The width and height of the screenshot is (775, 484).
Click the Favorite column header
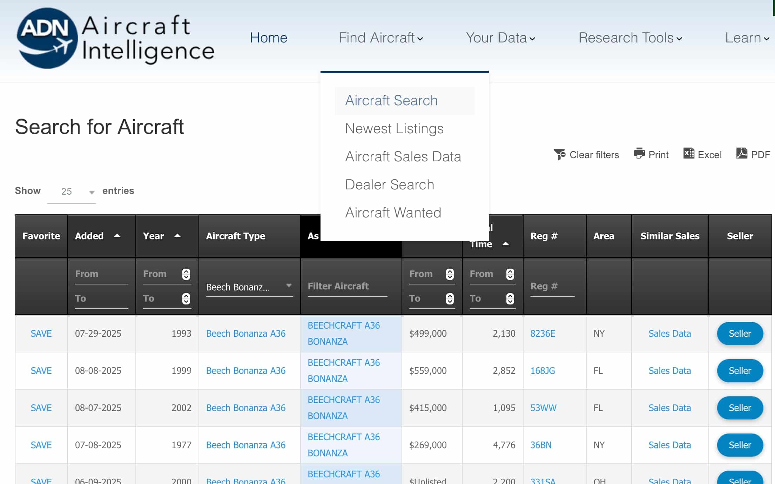click(41, 236)
